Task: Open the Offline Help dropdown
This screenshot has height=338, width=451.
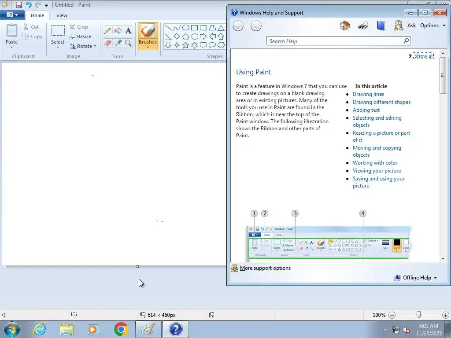Action: tap(416, 278)
